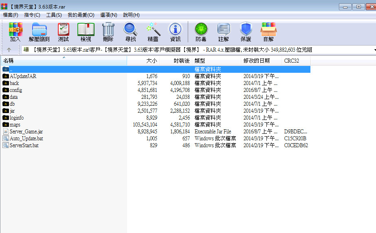376x233 pixels.
Task: Open the 精靈 (Wizard) wand icon
Action: click(153, 29)
